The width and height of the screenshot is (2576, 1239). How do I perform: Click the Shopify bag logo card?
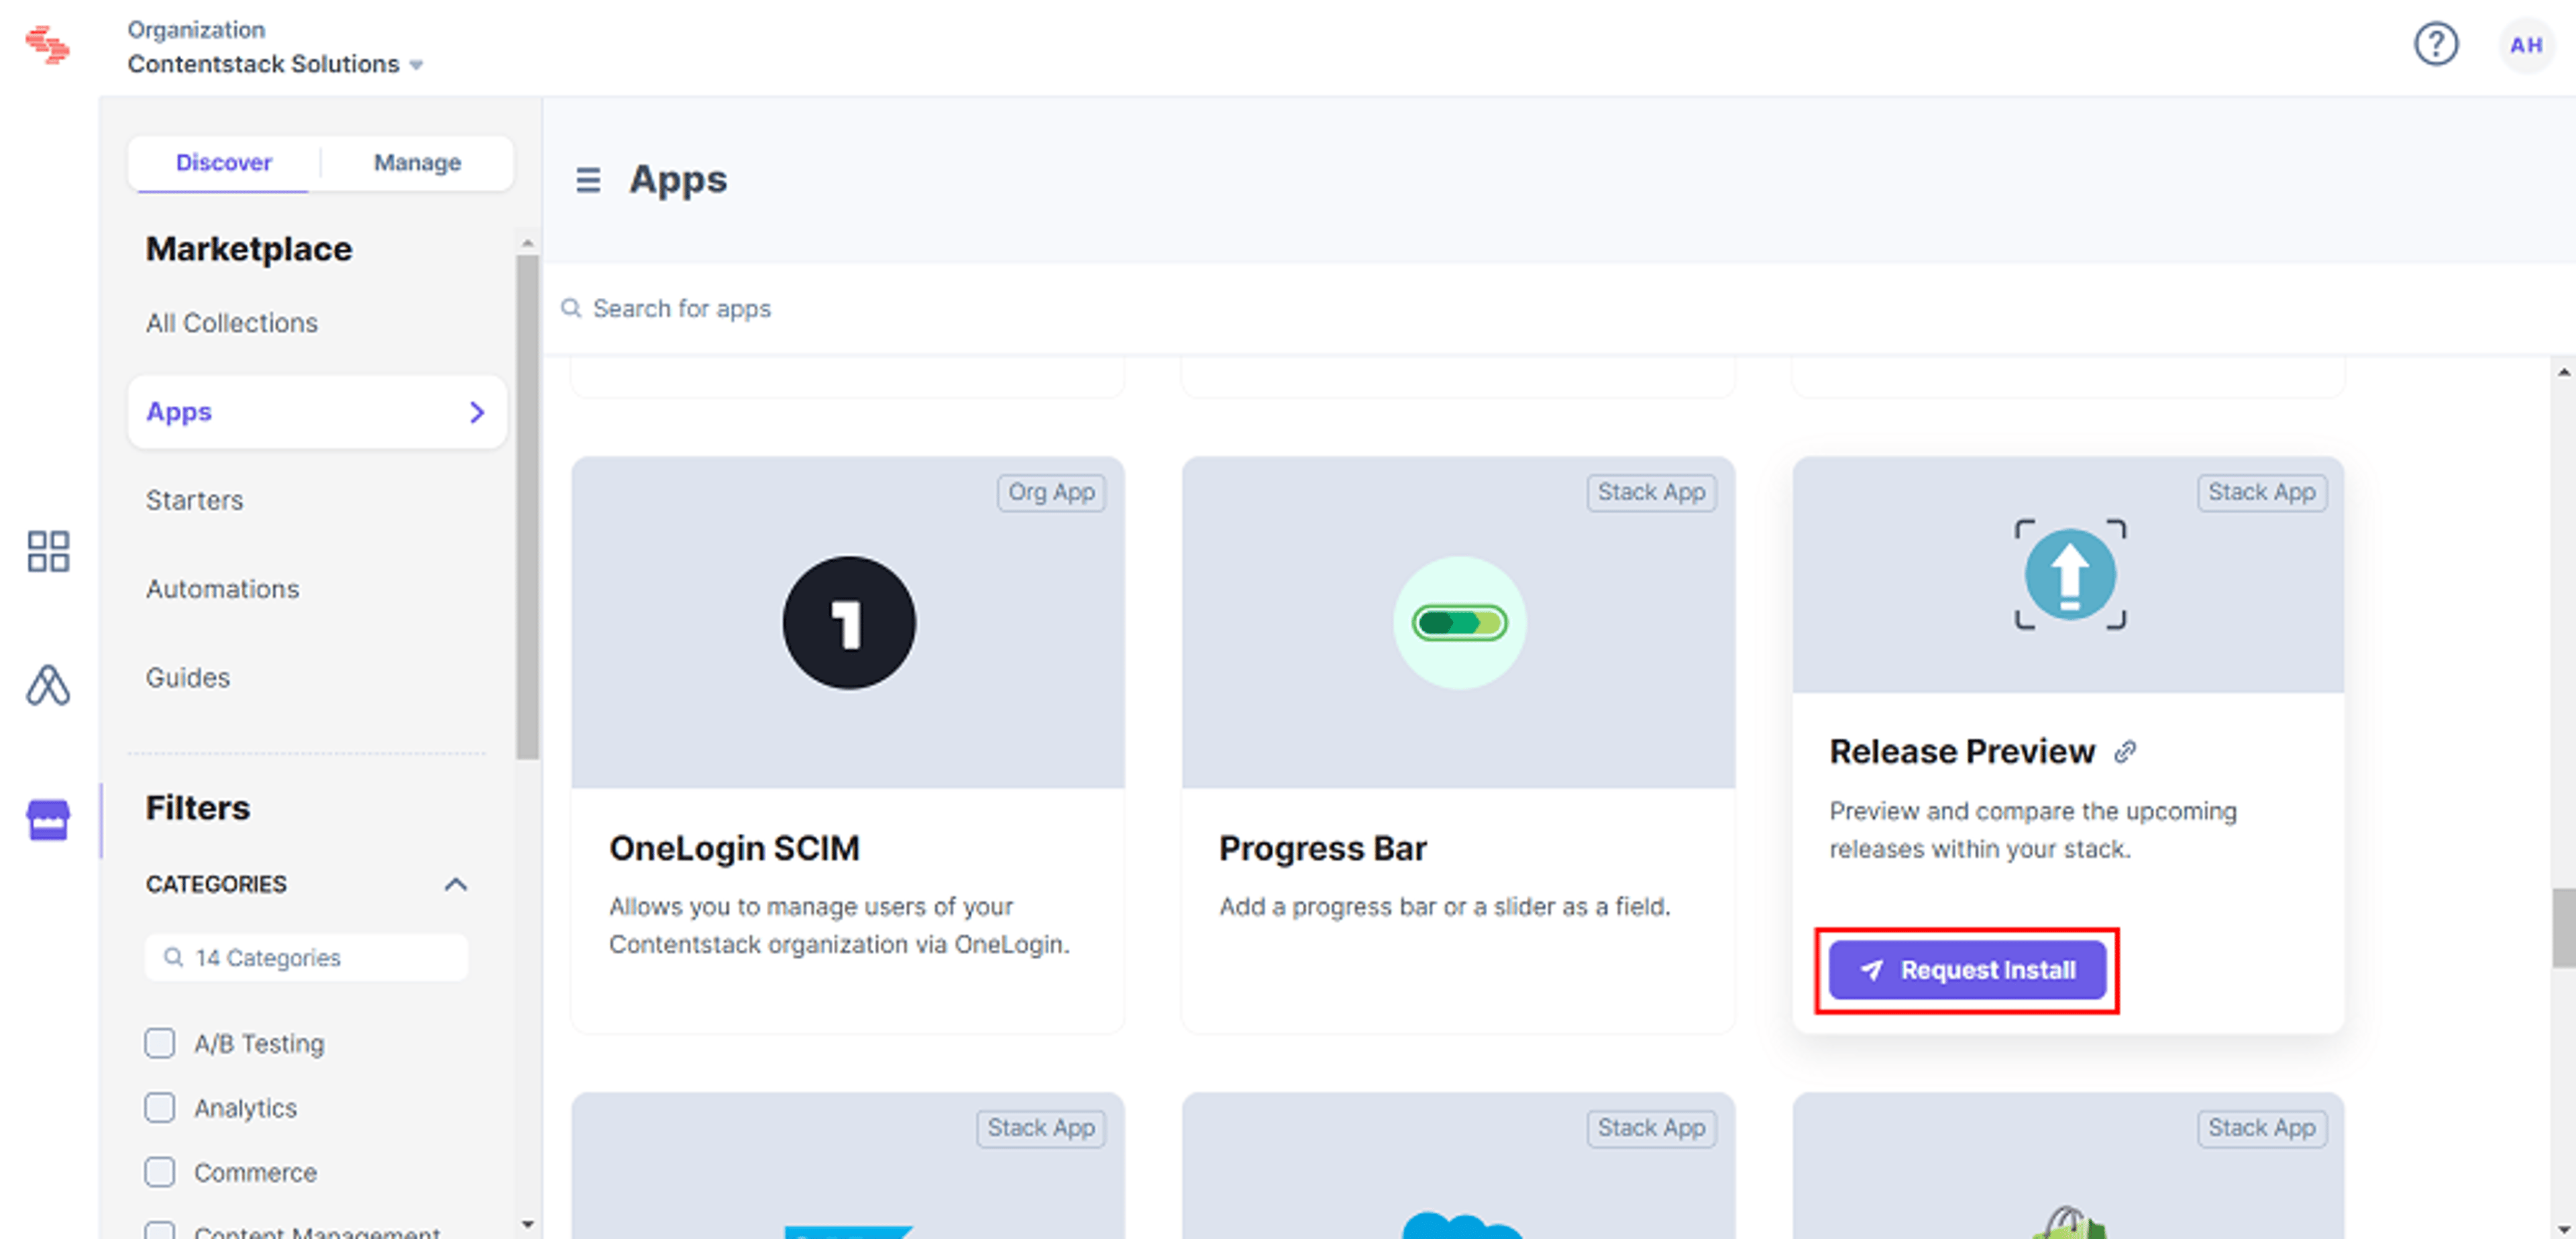click(2069, 1221)
